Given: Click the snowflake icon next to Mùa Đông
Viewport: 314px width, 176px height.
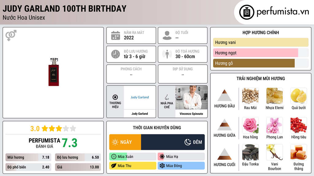Looking at the screenshot, I should coord(162,166).
